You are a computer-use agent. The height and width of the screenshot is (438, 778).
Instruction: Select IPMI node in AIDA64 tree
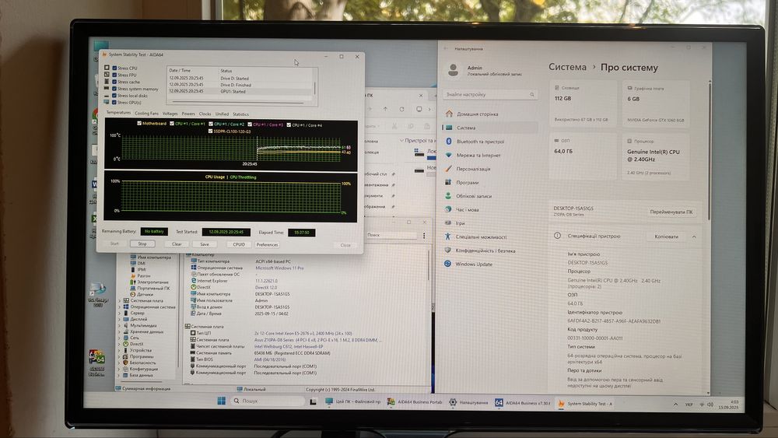click(142, 269)
